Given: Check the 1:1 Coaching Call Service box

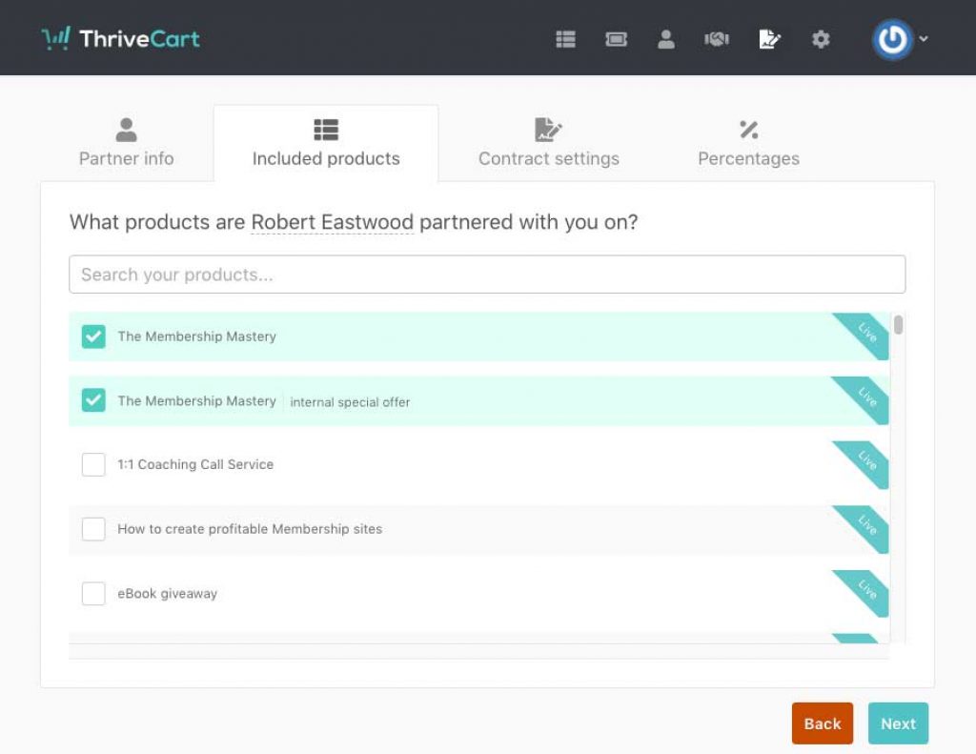Looking at the screenshot, I should click(93, 464).
